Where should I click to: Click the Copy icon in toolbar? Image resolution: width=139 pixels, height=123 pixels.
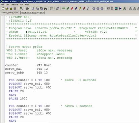point(37,8)
